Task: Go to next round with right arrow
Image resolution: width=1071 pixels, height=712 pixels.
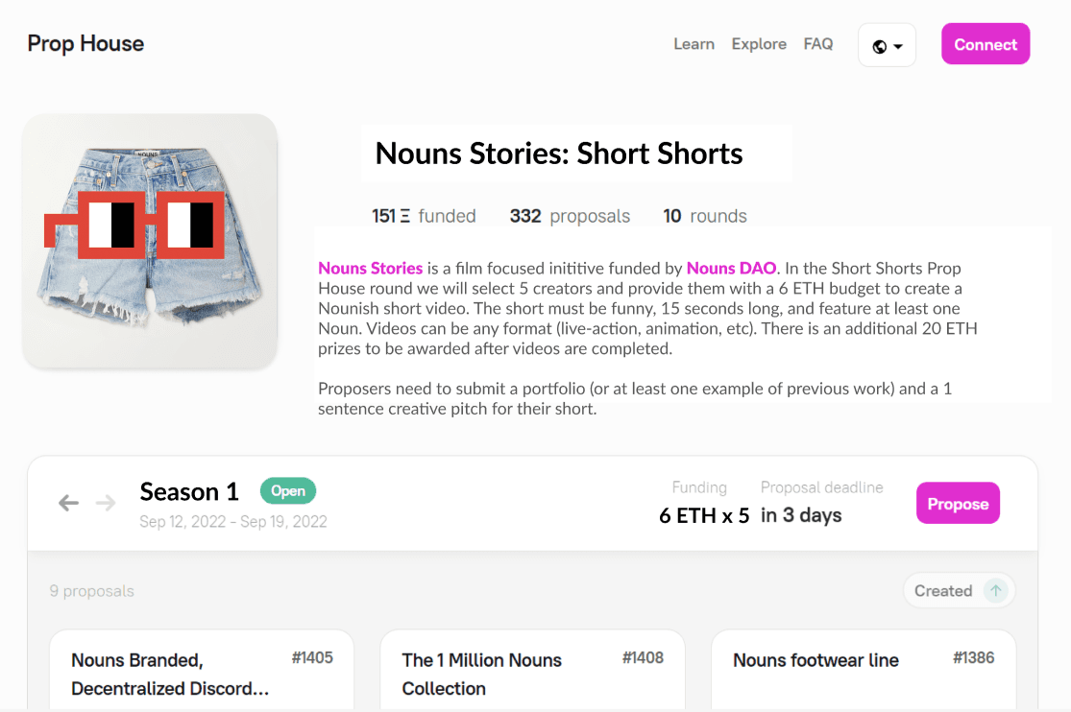Action: [x=106, y=503]
